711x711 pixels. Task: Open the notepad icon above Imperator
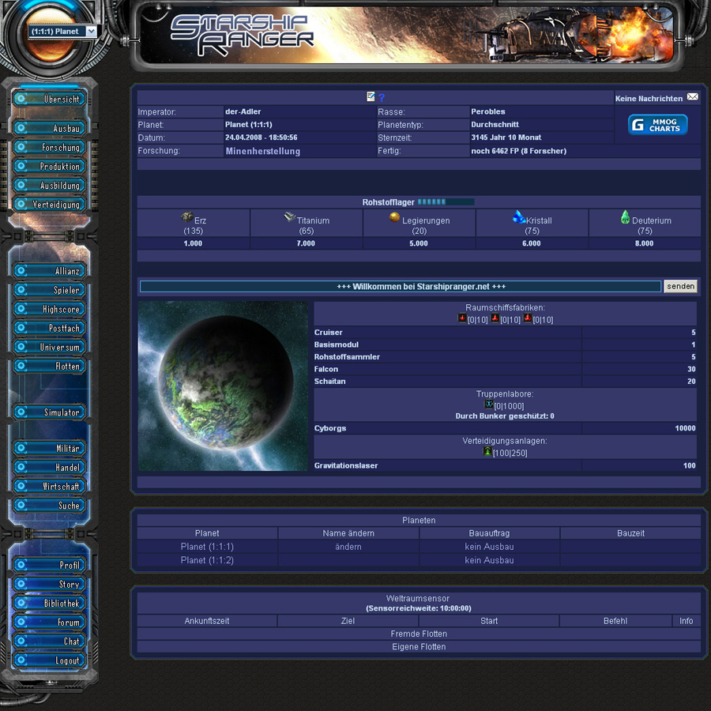[x=371, y=97]
